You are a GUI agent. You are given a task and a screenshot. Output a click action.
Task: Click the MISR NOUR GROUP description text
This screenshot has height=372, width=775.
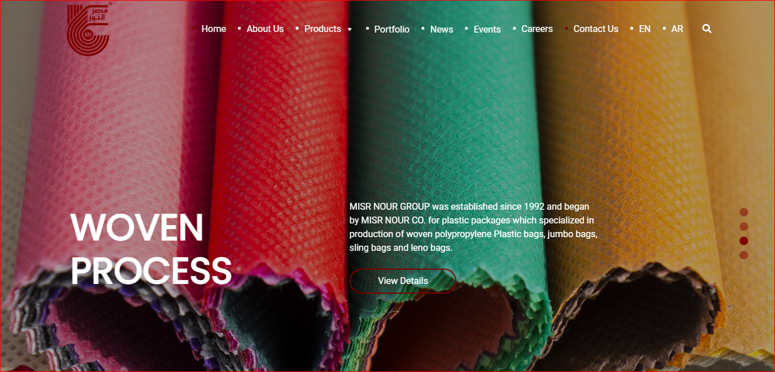pos(474,227)
